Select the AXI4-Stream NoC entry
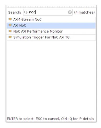This screenshot has width=101, height=128. pyautogui.click(x=51, y=19)
